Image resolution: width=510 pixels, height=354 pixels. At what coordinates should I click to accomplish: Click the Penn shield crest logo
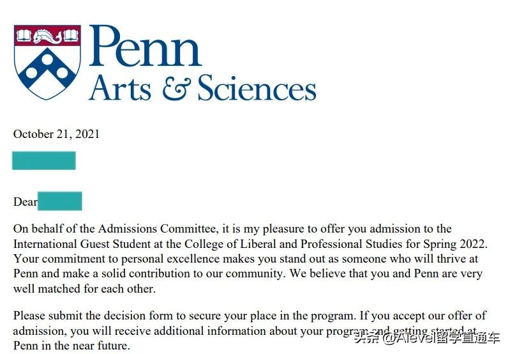click(47, 61)
